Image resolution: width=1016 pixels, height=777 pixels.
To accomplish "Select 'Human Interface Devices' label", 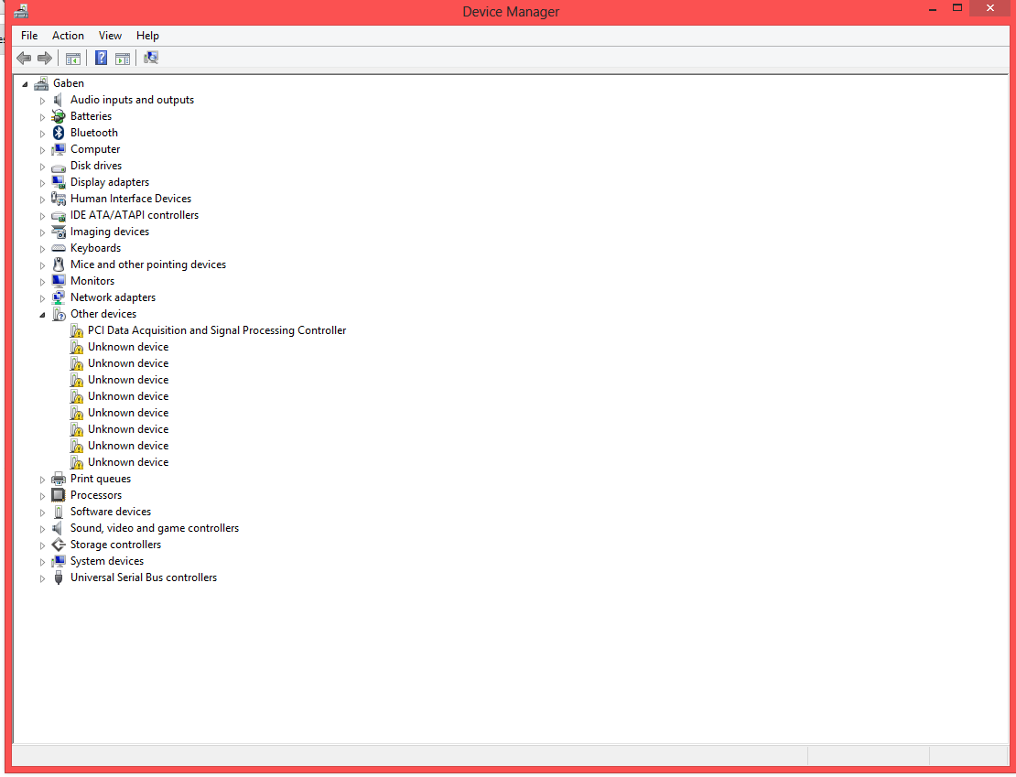I will pos(131,199).
